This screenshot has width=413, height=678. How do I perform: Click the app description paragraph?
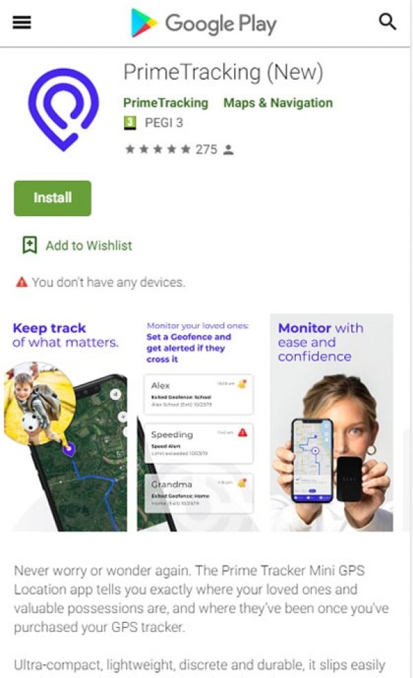(x=201, y=599)
